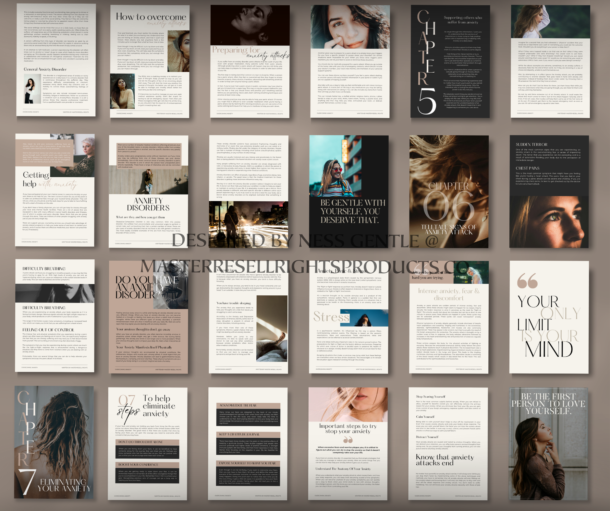Click the 'KEEP A GRATITUDE JOURNAL' banner
The height and width of the screenshot is (511, 610).
point(248,434)
